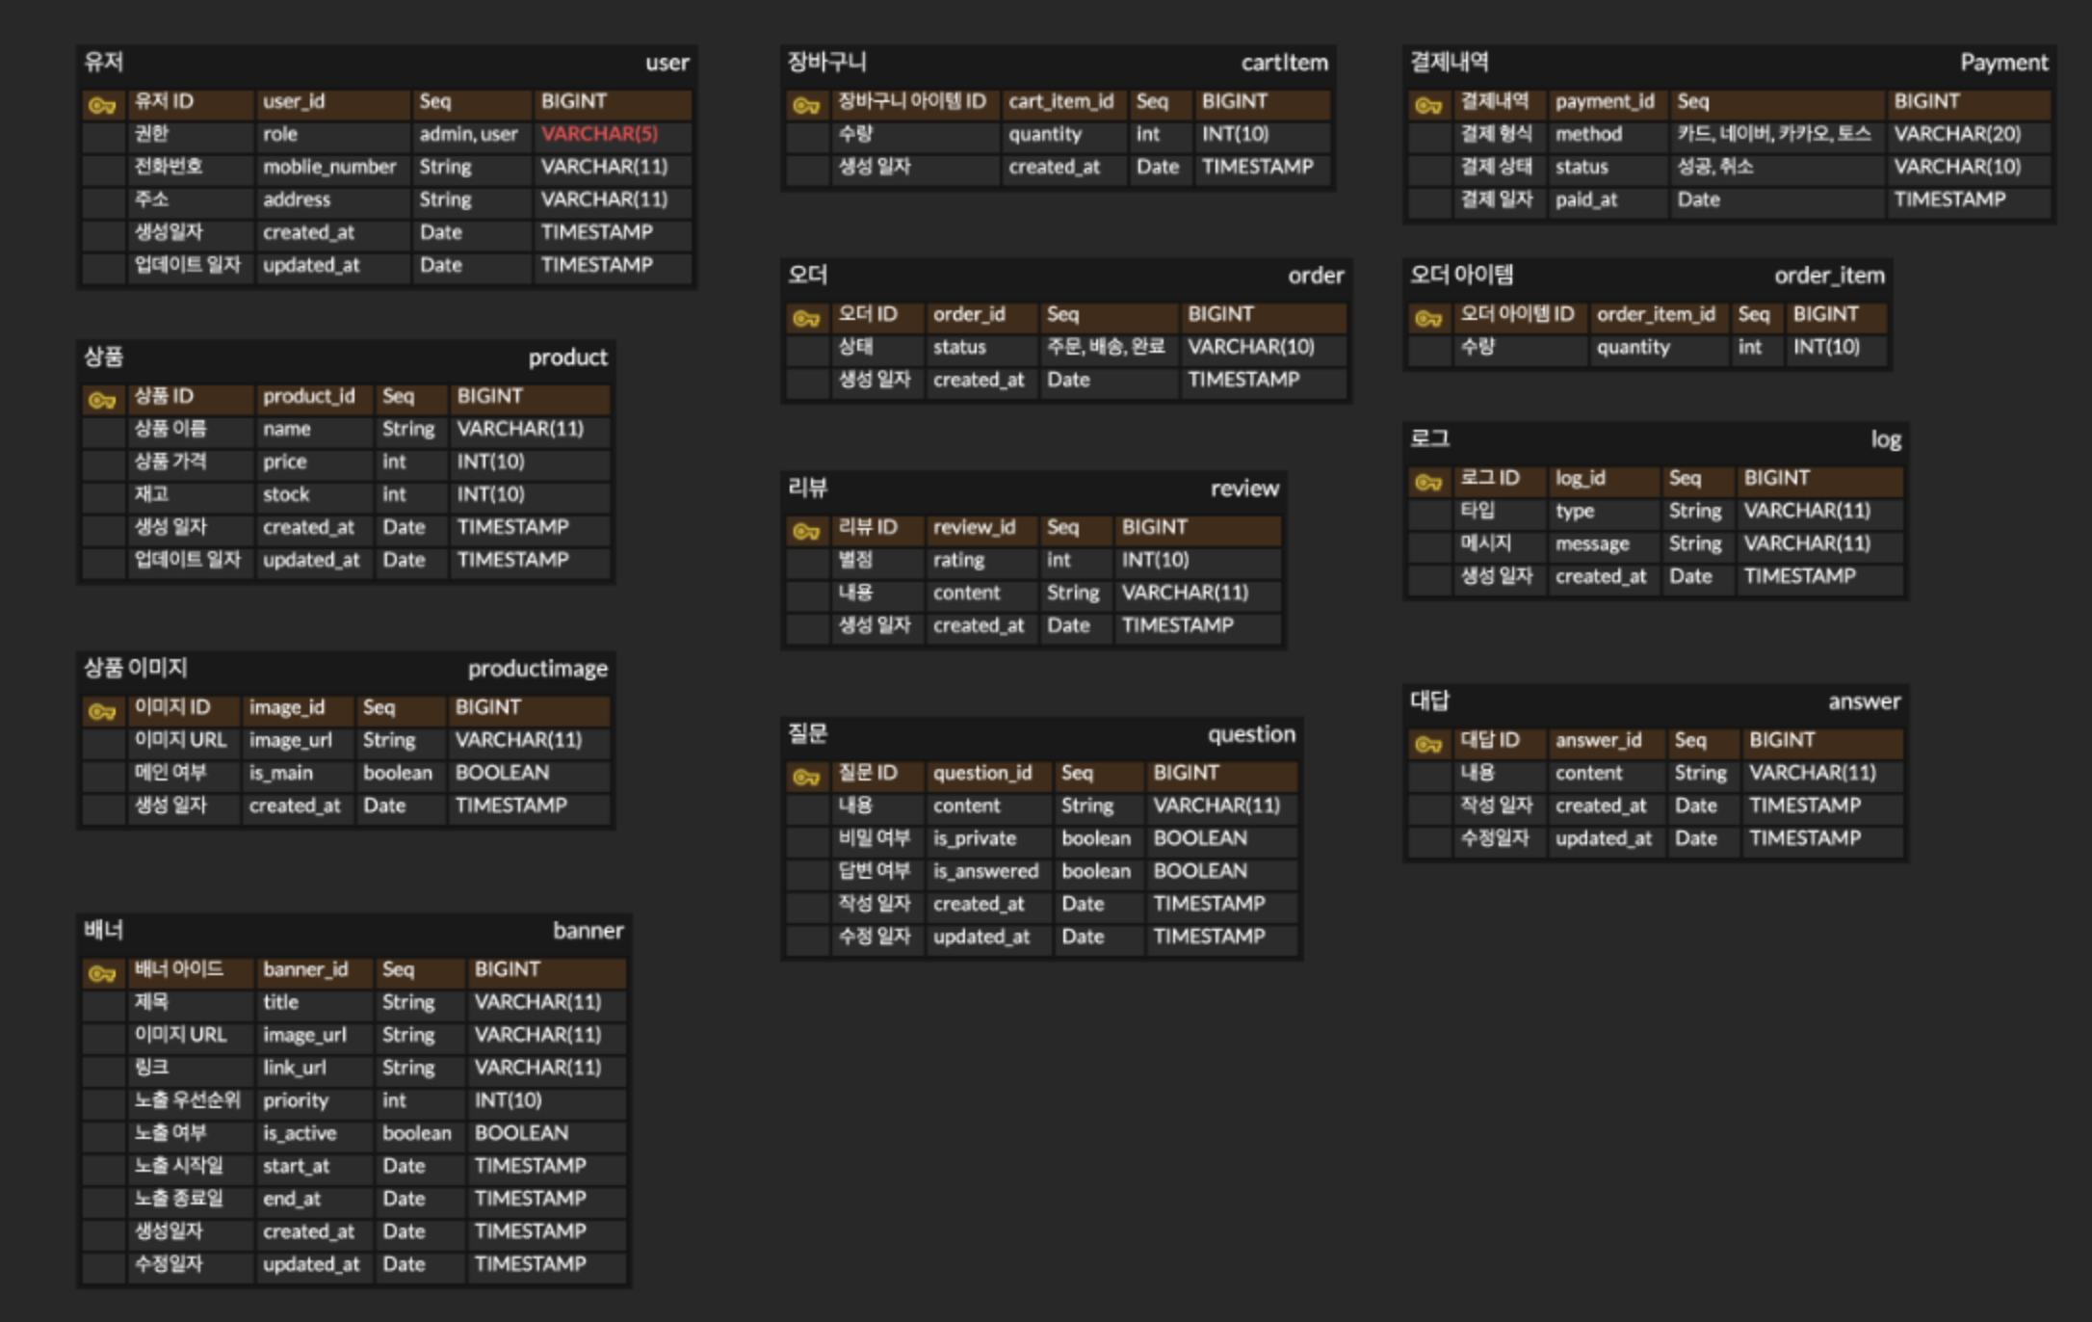Click the key icon in user table

[x=102, y=104]
